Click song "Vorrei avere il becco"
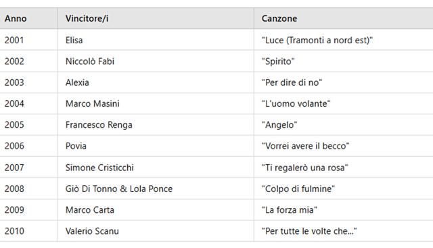This screenshot has width=433, height=248. 305,146
